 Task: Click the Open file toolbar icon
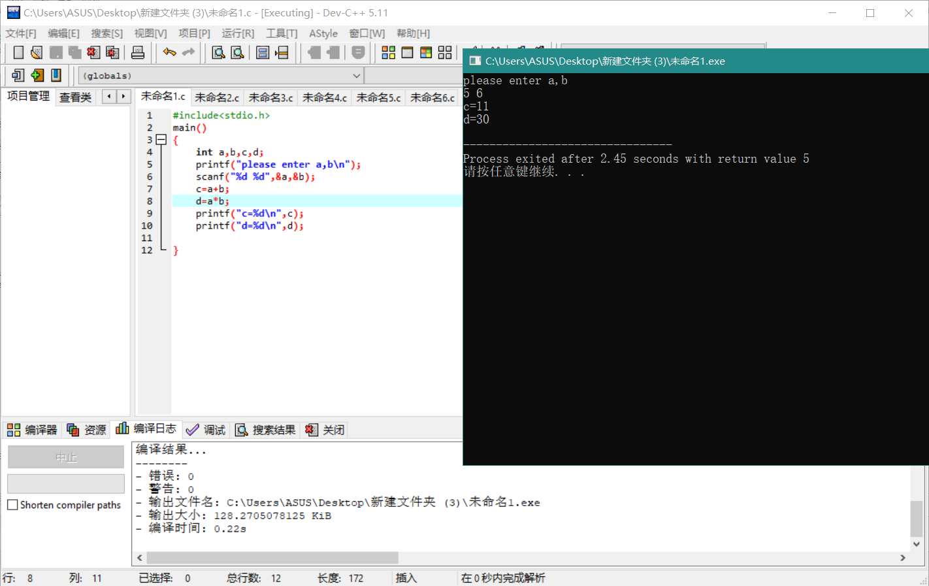tap(37, 52)
